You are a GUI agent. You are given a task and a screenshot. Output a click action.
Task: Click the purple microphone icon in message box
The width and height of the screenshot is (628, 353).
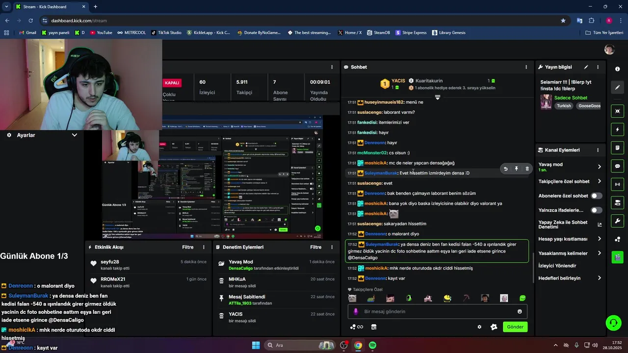(x=356, y=311)
